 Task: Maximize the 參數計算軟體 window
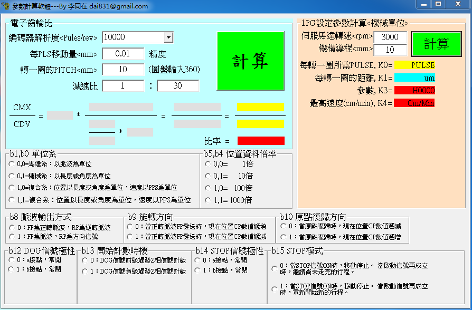[x=438, y=5]
